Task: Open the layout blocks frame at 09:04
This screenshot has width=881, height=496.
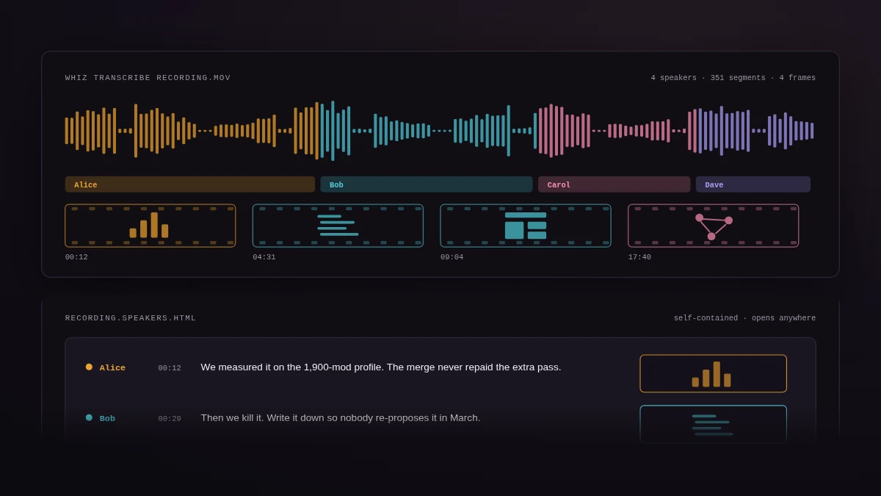Action: pos(526,226)
